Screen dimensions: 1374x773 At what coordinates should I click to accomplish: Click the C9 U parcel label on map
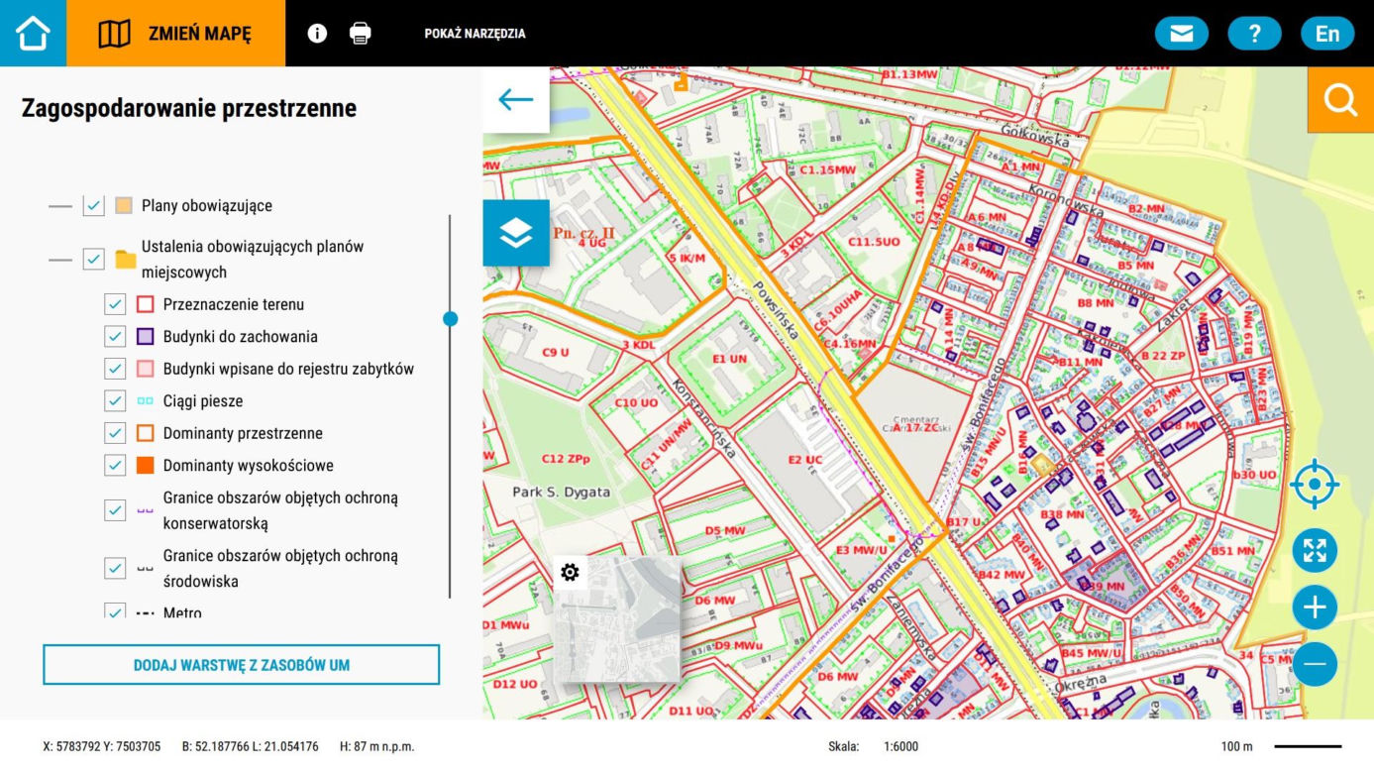555,352
